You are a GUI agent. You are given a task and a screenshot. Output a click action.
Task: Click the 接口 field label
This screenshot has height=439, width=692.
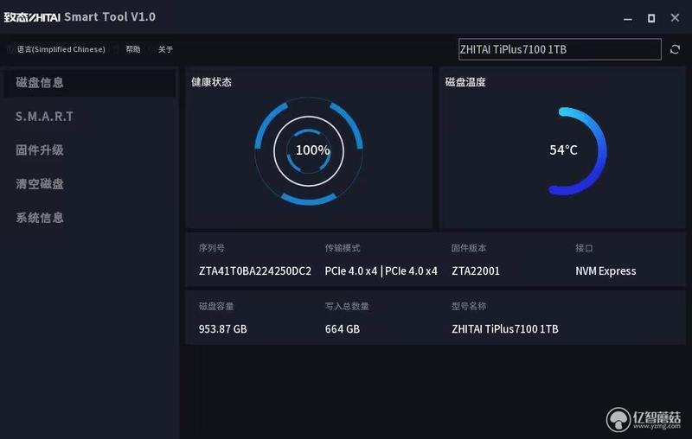point(584,248)
